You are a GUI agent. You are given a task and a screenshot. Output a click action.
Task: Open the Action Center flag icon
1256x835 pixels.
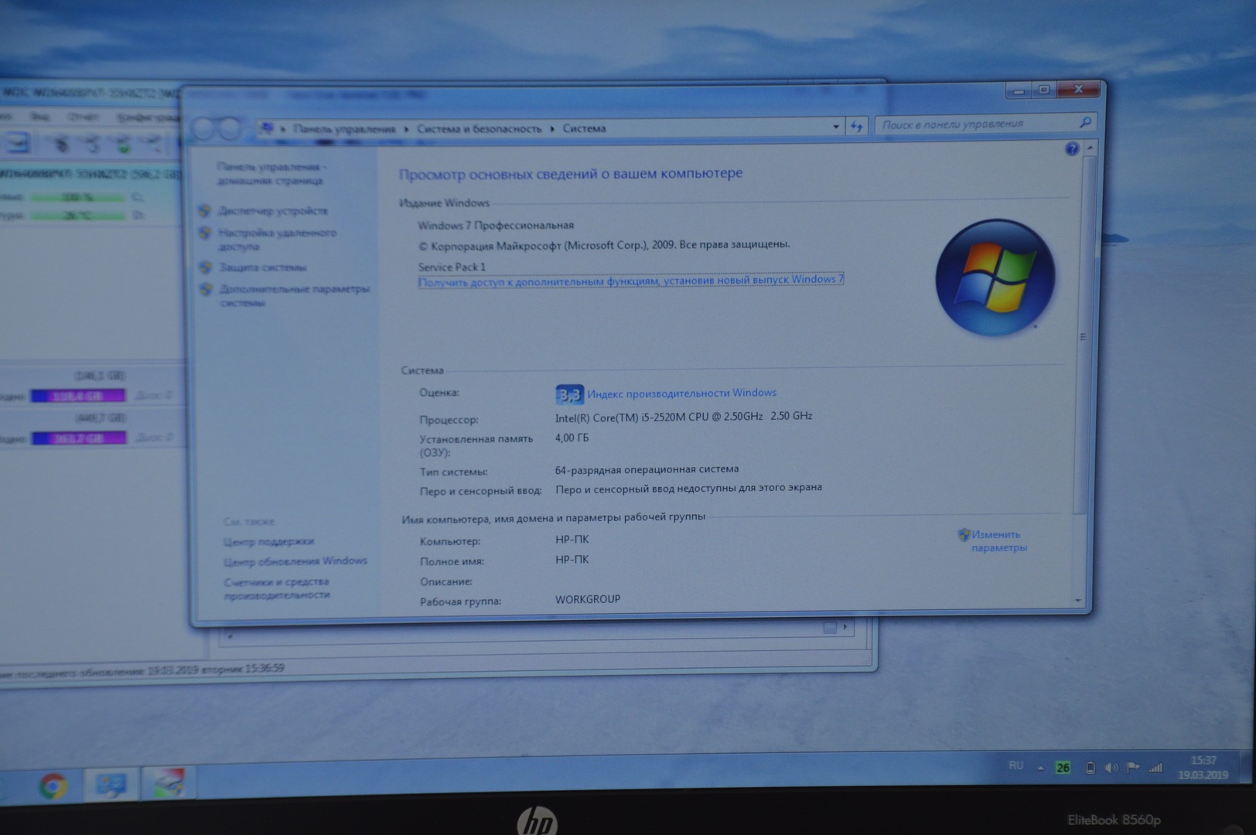(x=1133, y=767)
